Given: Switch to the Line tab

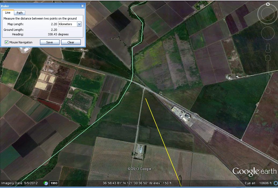Looking at the screenshot, I should (x=8, y=13).
